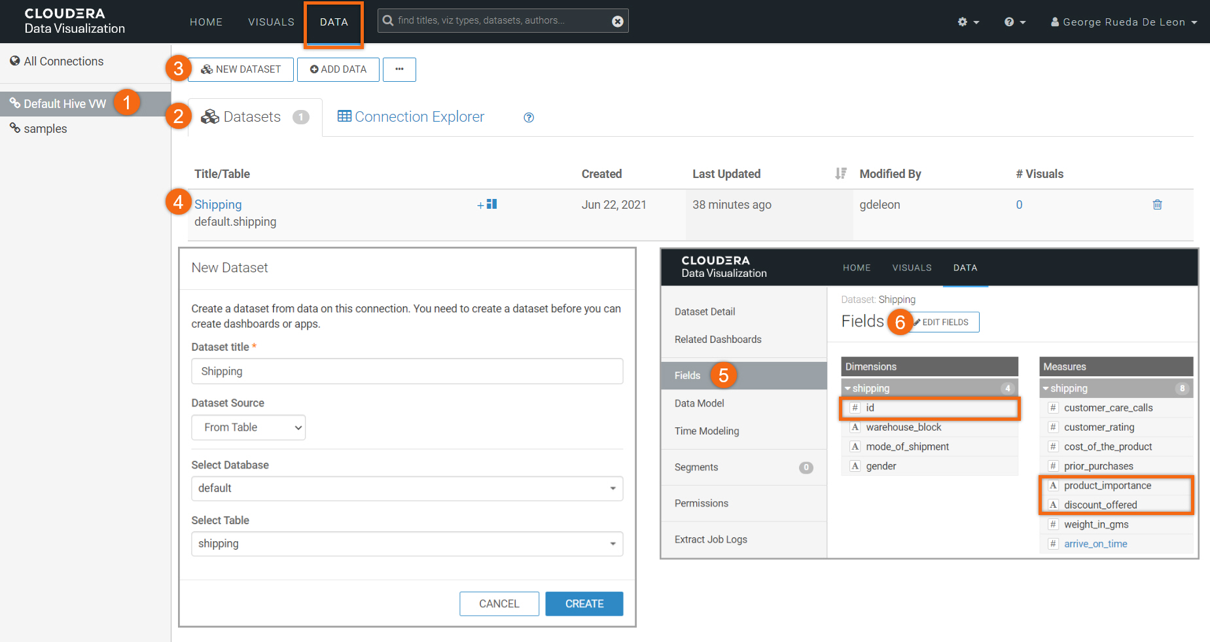Go to the DATA tab in the top bar
The image size is (1210, 642).
tap(334, 22)
